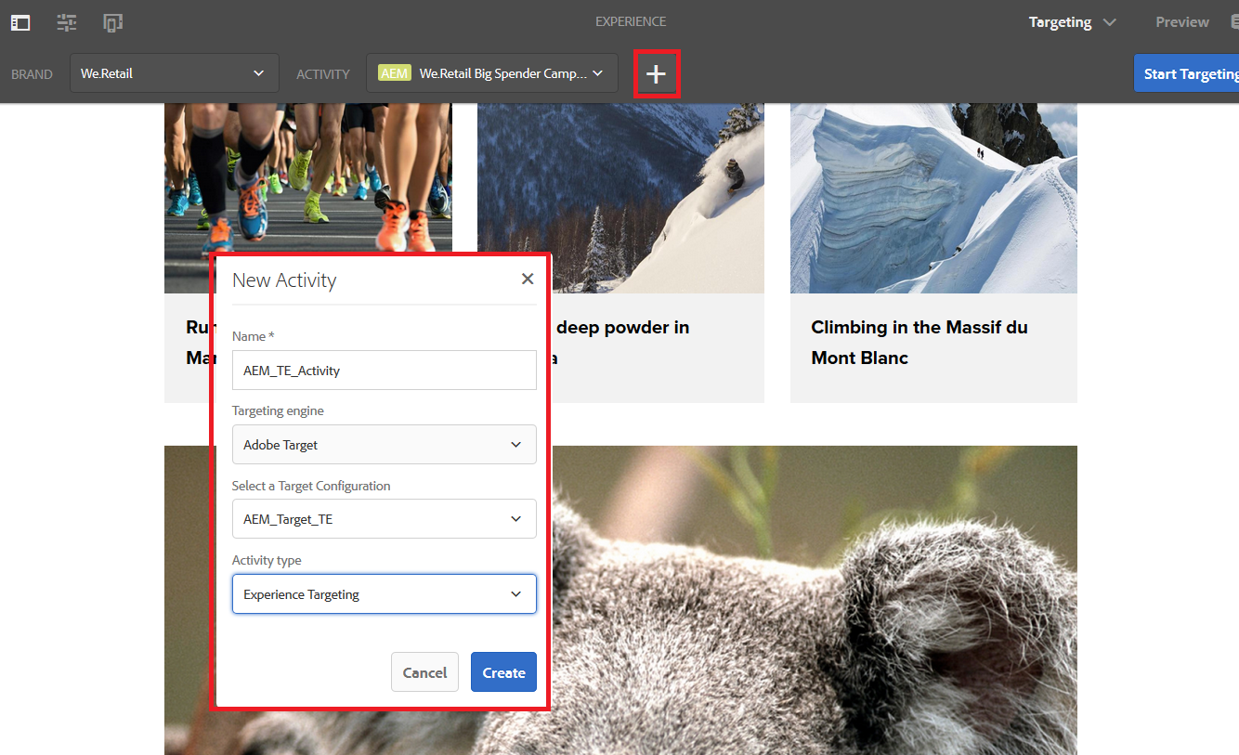
Task: Close the New Activity dialog
Action: (x=528, y=279)
